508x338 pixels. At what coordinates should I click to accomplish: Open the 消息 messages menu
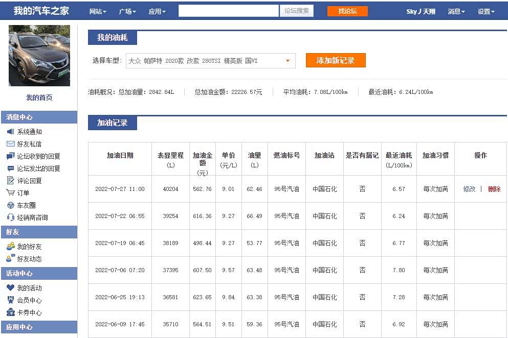click(x=456, y=11)
